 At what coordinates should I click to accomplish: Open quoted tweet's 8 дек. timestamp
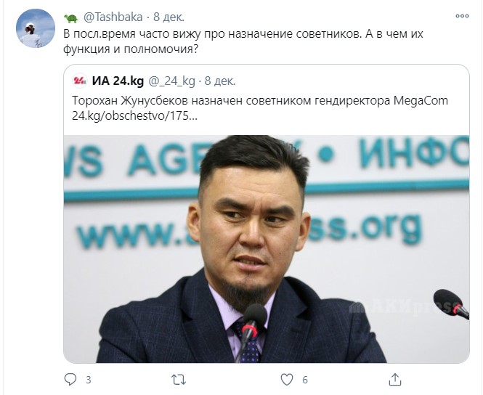tap(220, 81)
